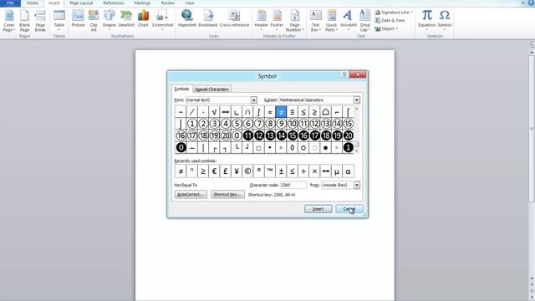Insert a Signature Line
The width and height of the screenshot is (535, 301).
[394, 13]
